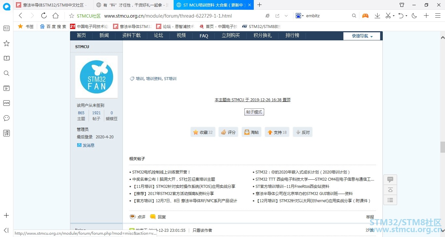Screen dimensions: 445x237
Task: Click the floating back-to-top icon
Action: point(390,190)
